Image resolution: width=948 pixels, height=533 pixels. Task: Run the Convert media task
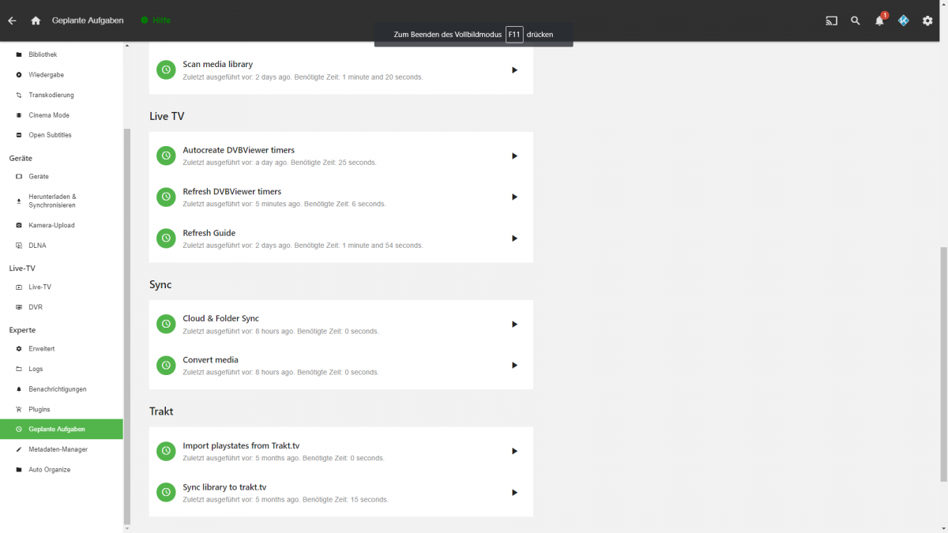[514, 366]
